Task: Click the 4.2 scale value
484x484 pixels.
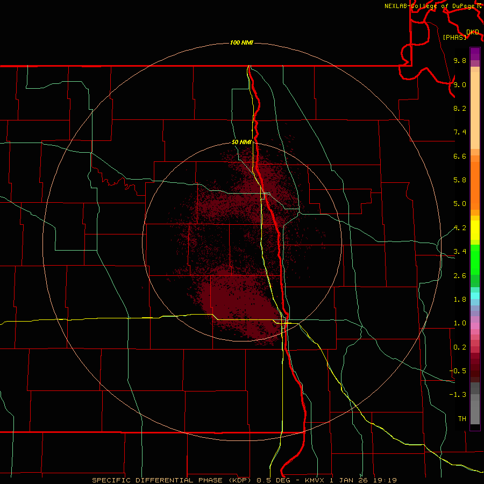Action: click(x=460, y=228)
